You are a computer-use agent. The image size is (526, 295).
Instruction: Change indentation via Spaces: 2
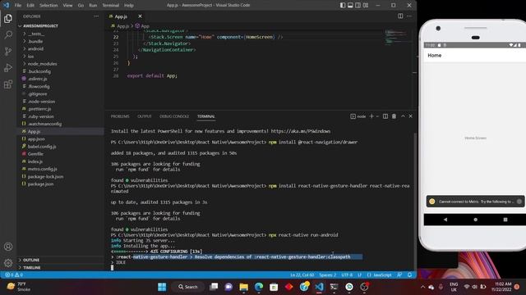[x=327, y=275]
